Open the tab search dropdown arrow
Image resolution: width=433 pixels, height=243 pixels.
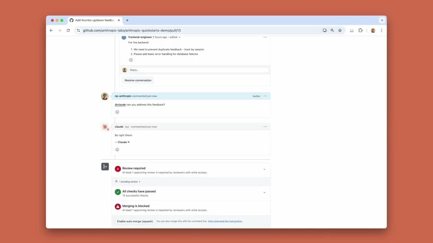(382, 20)
